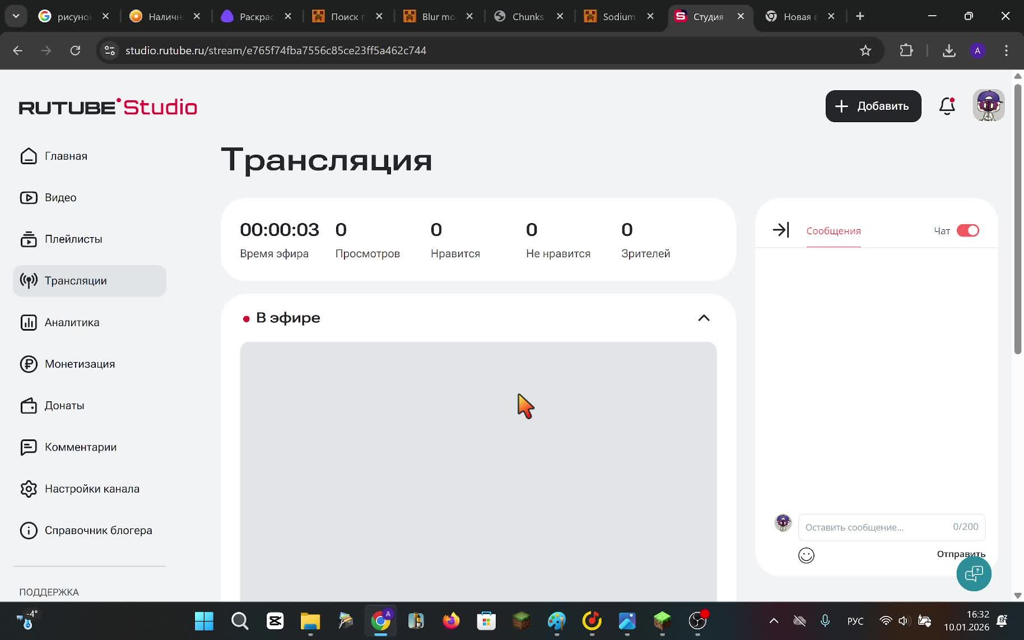Click the microphone icon in system tray
Viewport: 1024px width, 640px height.
pos(825,620)
